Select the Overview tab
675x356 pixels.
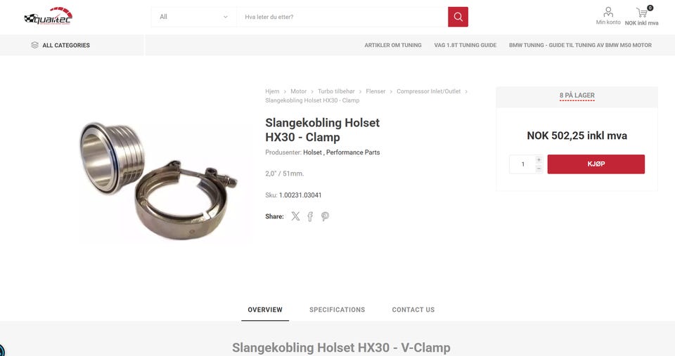click(265, 310)
